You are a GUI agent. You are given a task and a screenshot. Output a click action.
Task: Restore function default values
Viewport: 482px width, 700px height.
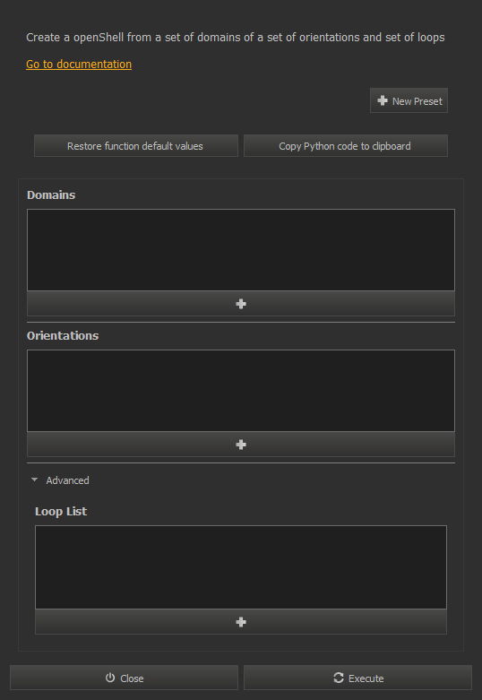point(136,146)
